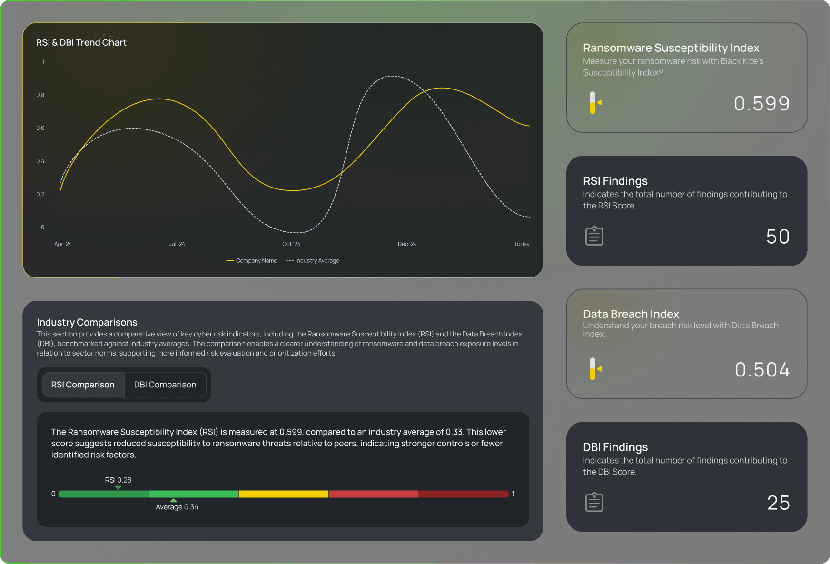
Task: Click the clipboard icon in DBI Findings card
Action: [x=594, y=502]
